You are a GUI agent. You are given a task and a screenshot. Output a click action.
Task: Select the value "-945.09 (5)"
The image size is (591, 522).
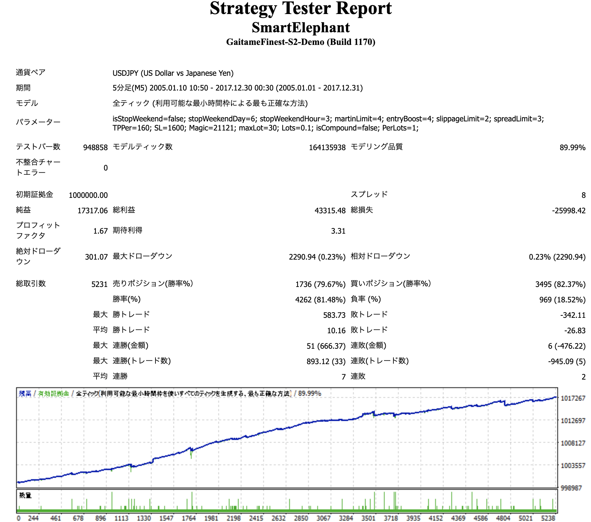pyautogui.click(x=567, y=361)
